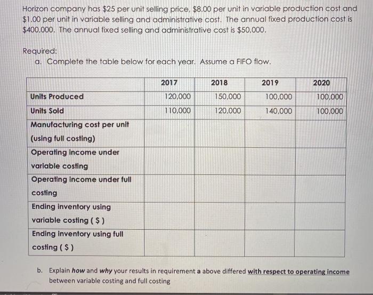Click the 2017 Manufacturing cost per unit cell

tap(169, 133)
